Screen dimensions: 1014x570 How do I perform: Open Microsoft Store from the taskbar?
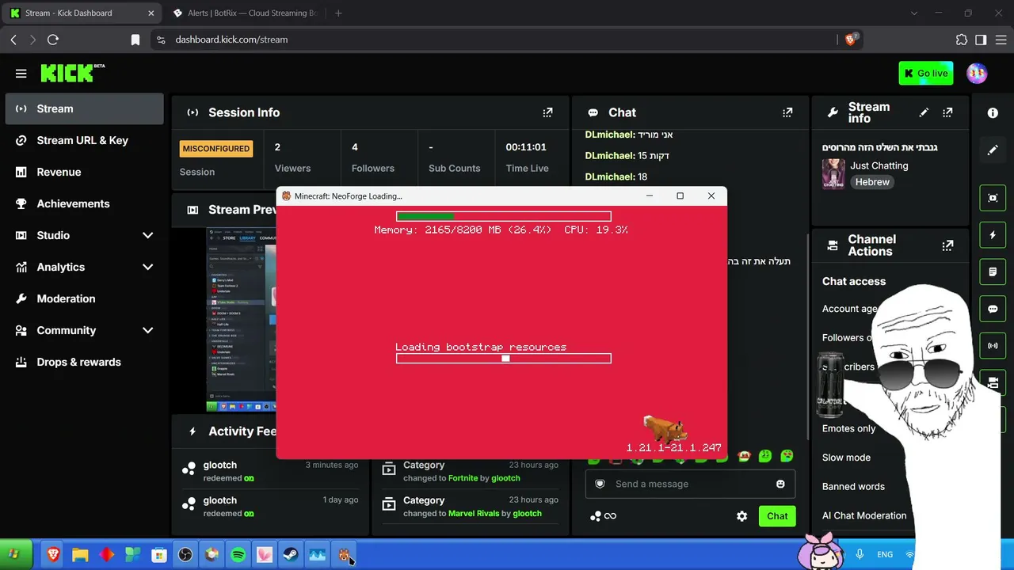159,555
